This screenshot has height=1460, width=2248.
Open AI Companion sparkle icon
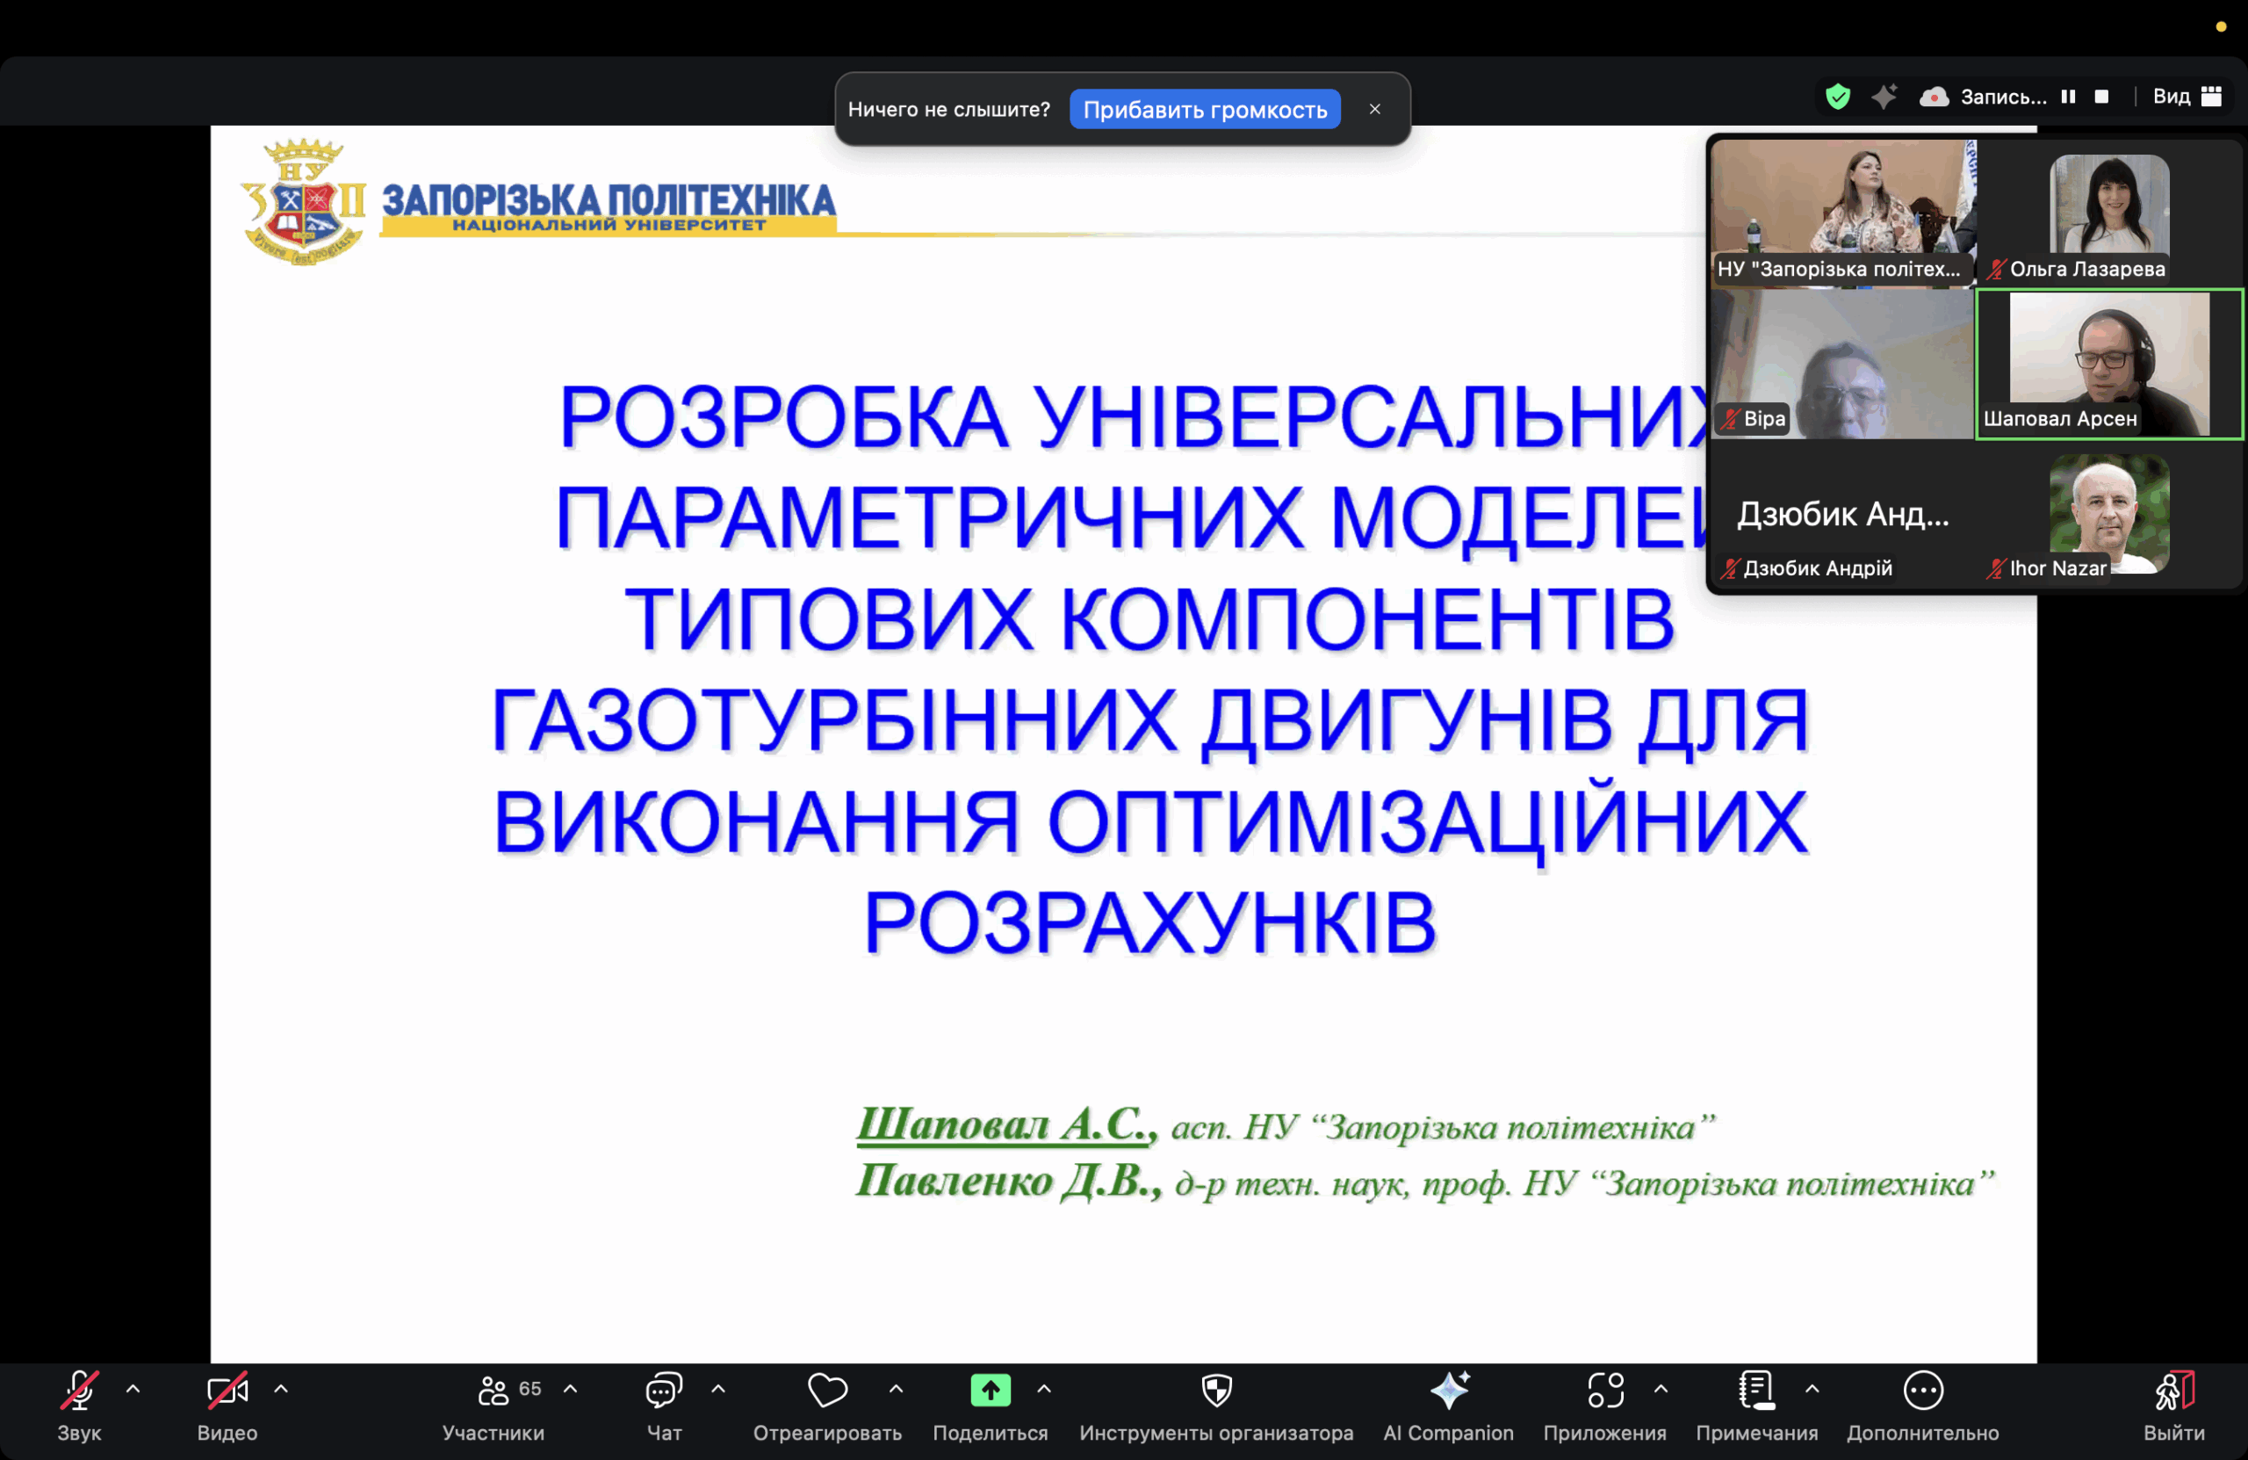(x=1448, y=1390)
